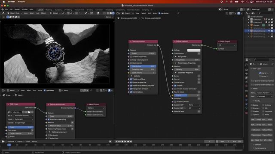
Task: Toggle Use Nodes in the object node editor
Action: click(x=159, y=13)
